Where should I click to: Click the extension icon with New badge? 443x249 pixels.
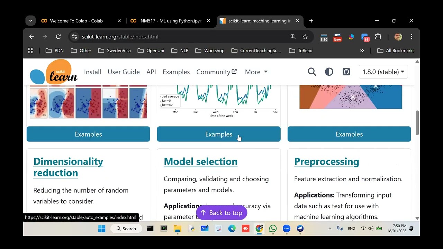(x=337, y=37)
